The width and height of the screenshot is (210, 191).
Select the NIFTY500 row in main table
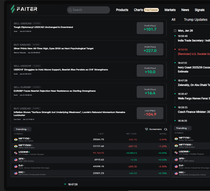tap(90, 146)
